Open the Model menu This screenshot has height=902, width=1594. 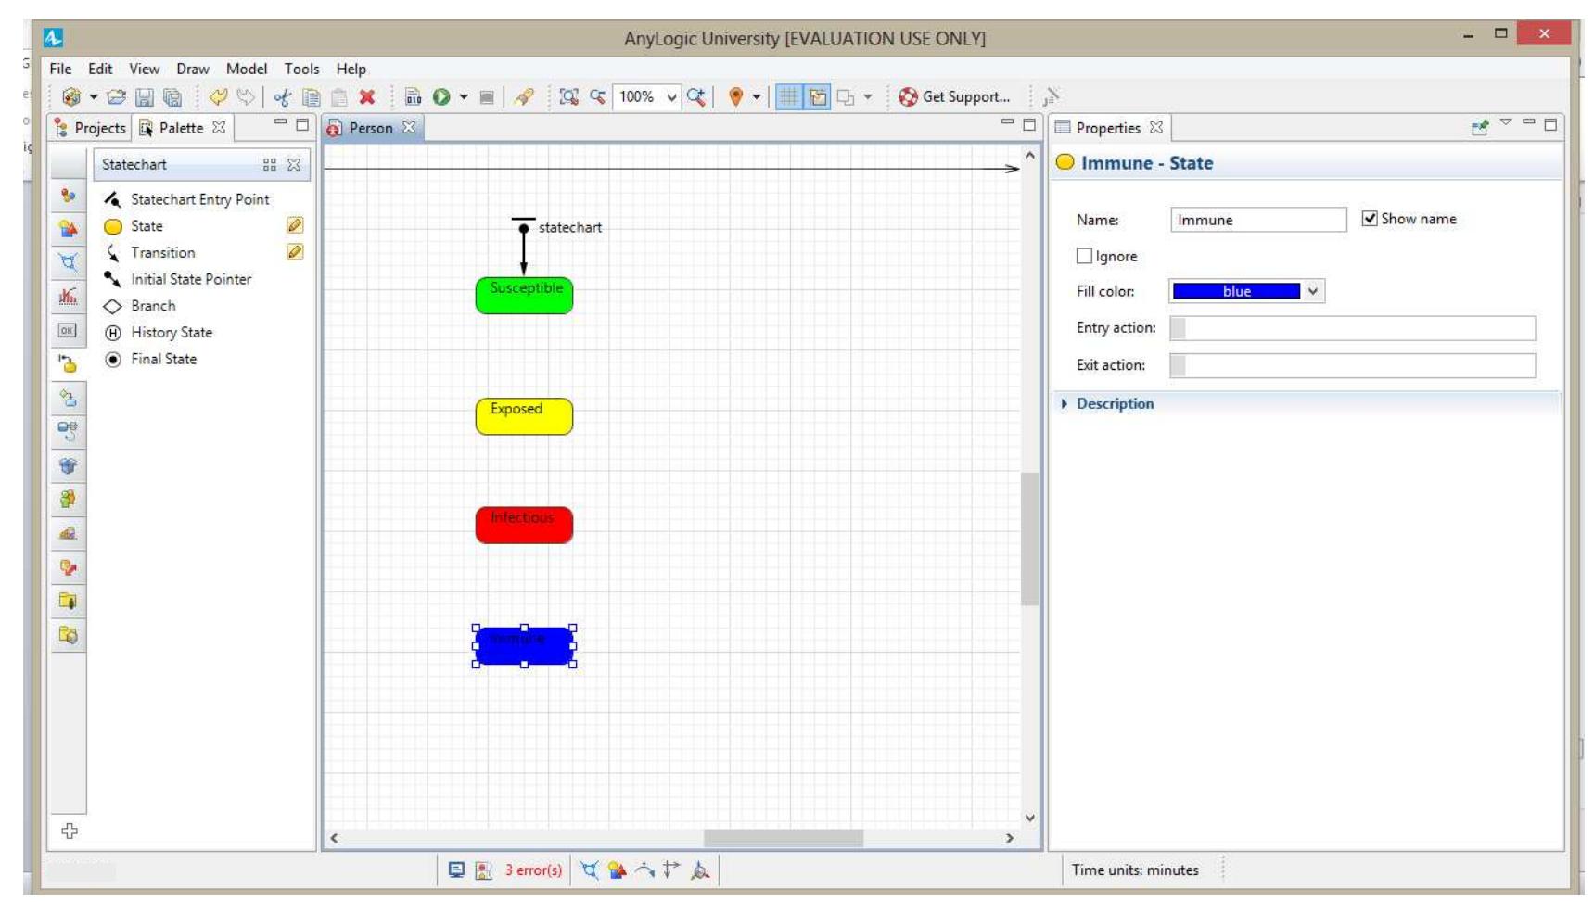tap(247, 69)
